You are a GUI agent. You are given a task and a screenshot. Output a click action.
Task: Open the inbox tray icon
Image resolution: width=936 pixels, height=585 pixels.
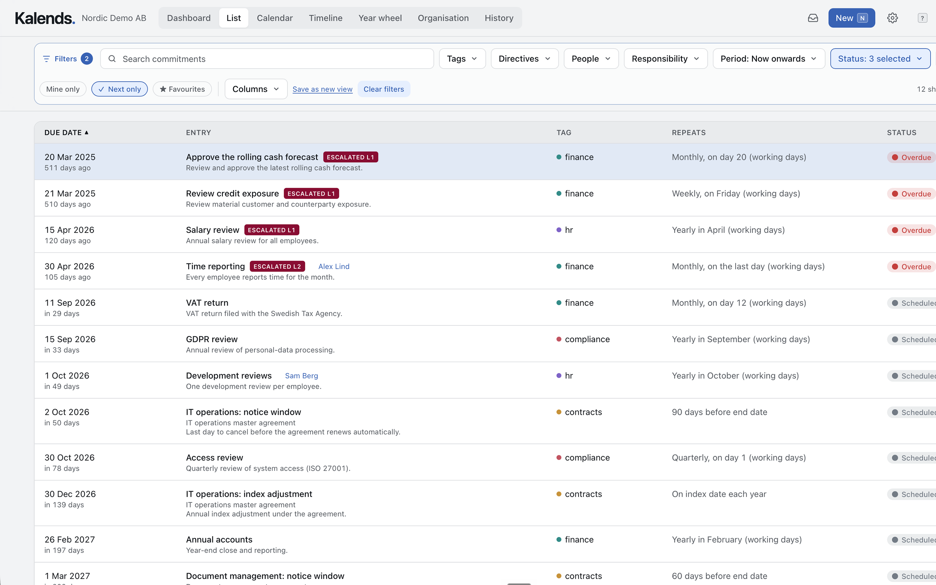[x=813, y=18]
